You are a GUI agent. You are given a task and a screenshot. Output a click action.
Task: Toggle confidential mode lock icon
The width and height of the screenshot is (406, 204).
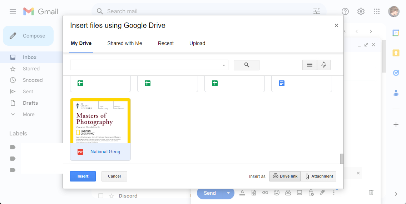click(x=311, y=193)
